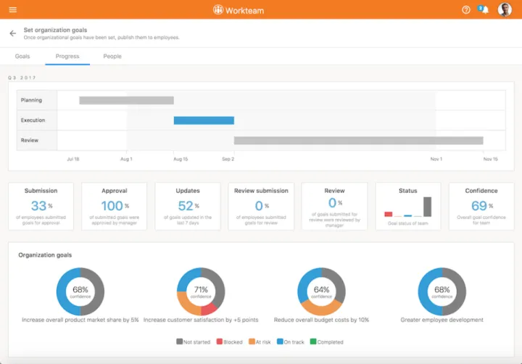Select the blue Execution timeline bar
522x364 pixels.
coord(204,120)
